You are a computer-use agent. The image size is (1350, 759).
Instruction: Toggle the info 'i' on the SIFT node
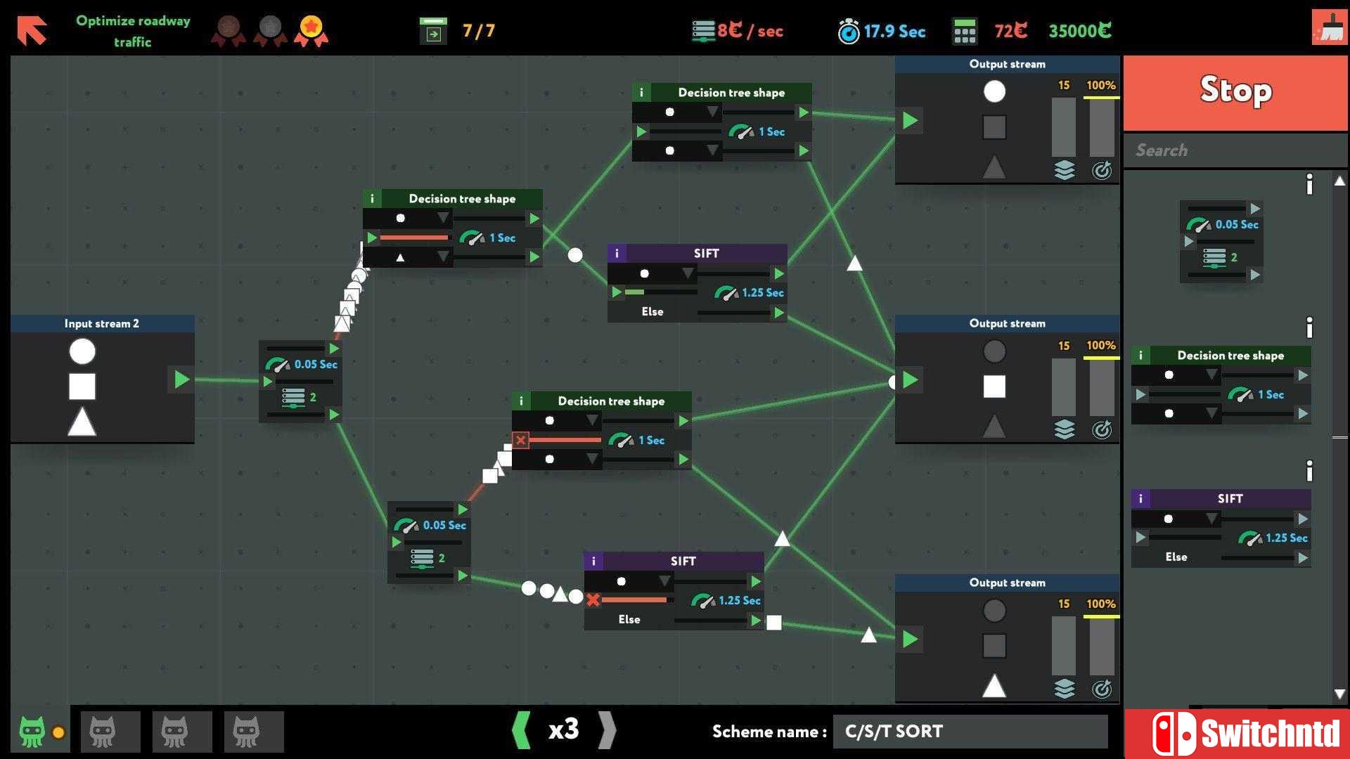(617, 253)
